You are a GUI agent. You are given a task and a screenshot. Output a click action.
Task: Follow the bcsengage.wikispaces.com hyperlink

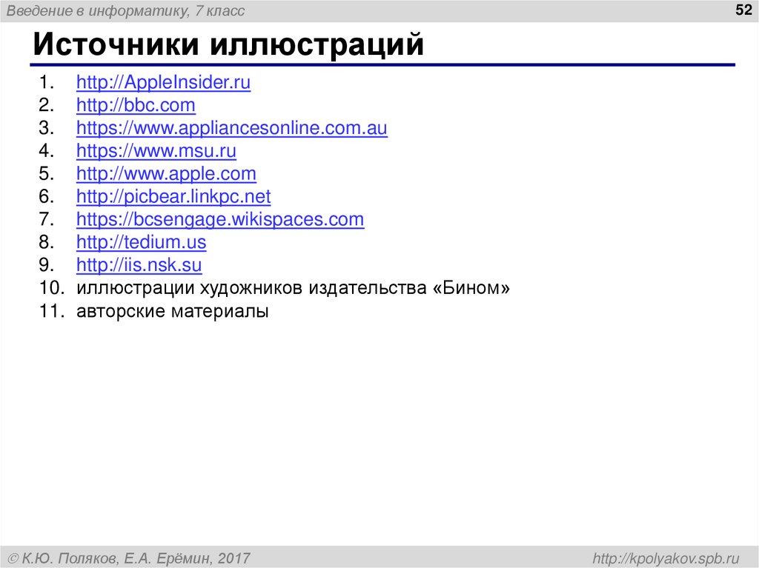[219, 220]
